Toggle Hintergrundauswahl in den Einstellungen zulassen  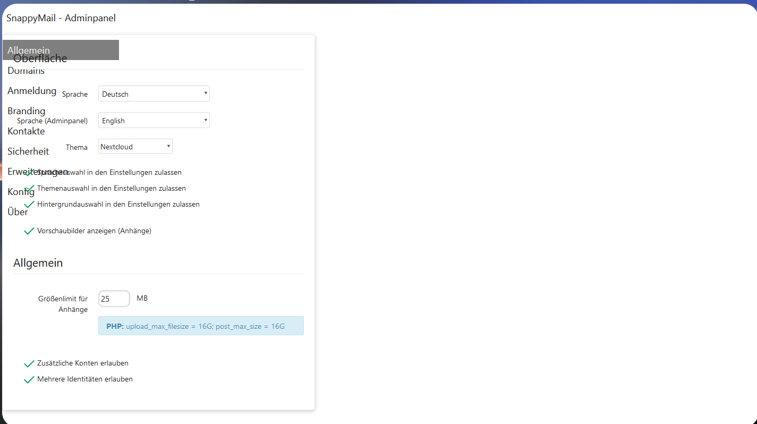29,204
